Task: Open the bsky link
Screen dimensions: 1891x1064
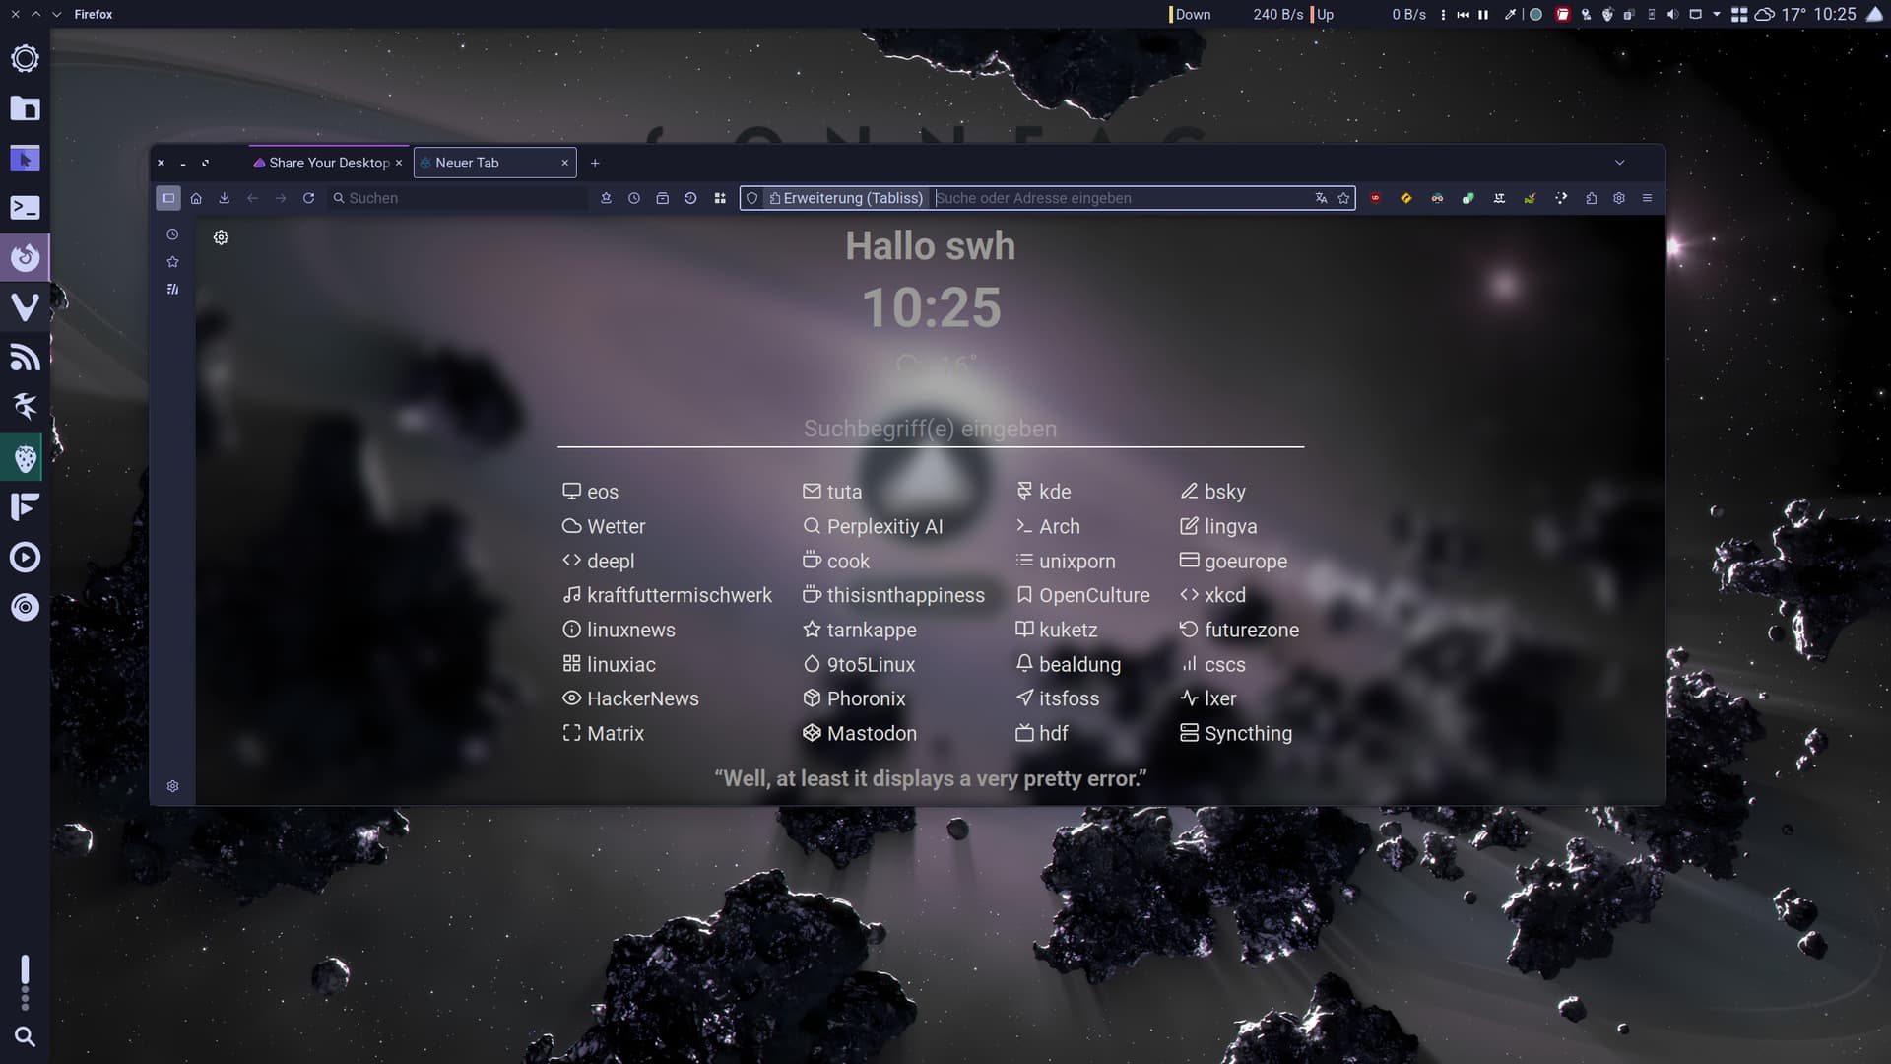Action: pos(1212,492)
